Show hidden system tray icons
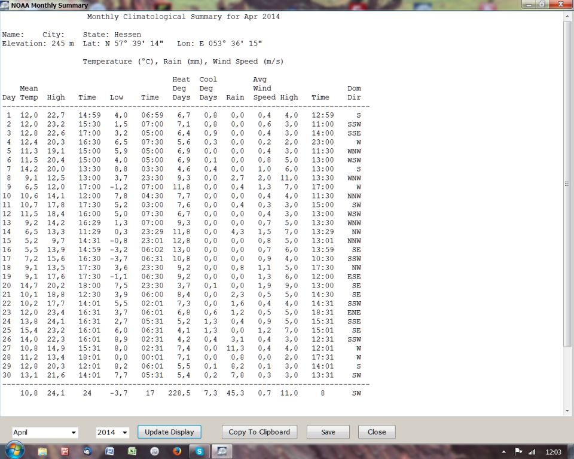574x459 pixels. coord(503,452)
